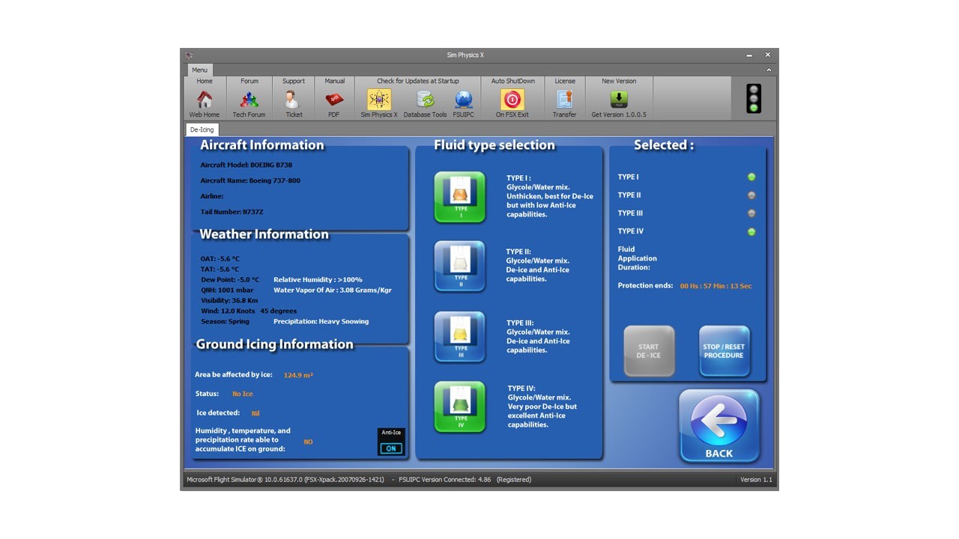This screenshot has width=959, height=539.
Task: Click the TYPE IV description text
Action: tap(542, 406)
